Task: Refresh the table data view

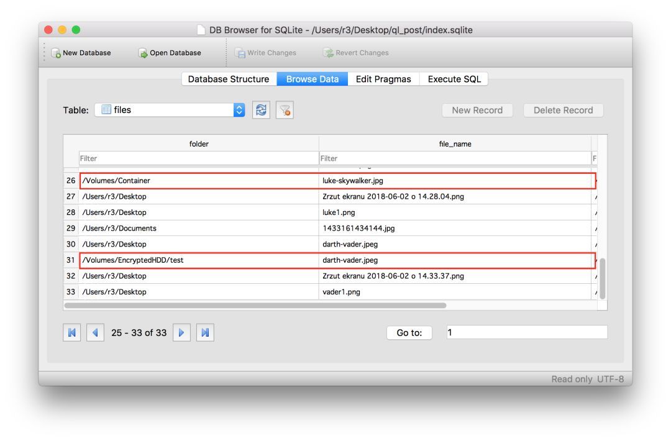Action: click(262, 111)
